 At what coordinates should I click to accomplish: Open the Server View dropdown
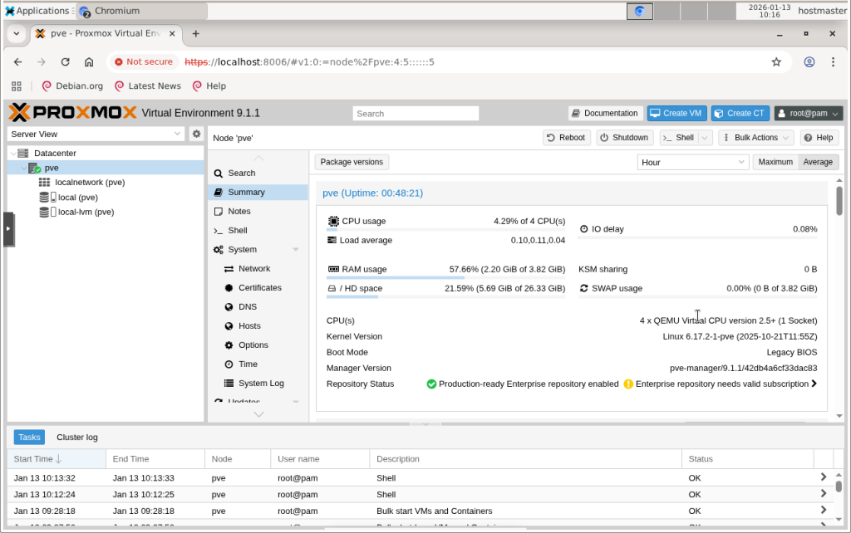[96, 134]
